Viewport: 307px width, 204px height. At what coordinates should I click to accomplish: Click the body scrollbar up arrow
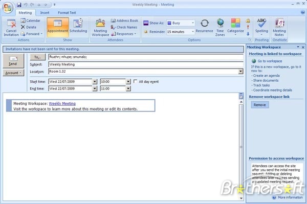[x=241, y=102]
